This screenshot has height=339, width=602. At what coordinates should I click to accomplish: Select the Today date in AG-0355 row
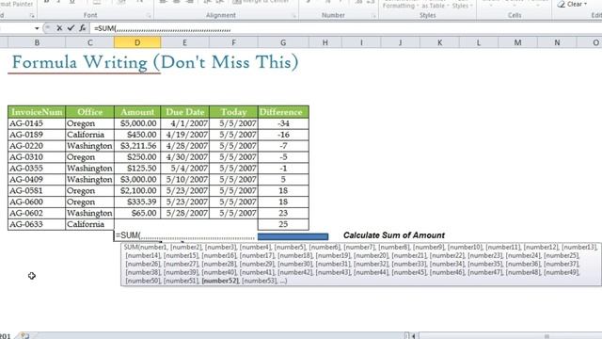point(233,168)
